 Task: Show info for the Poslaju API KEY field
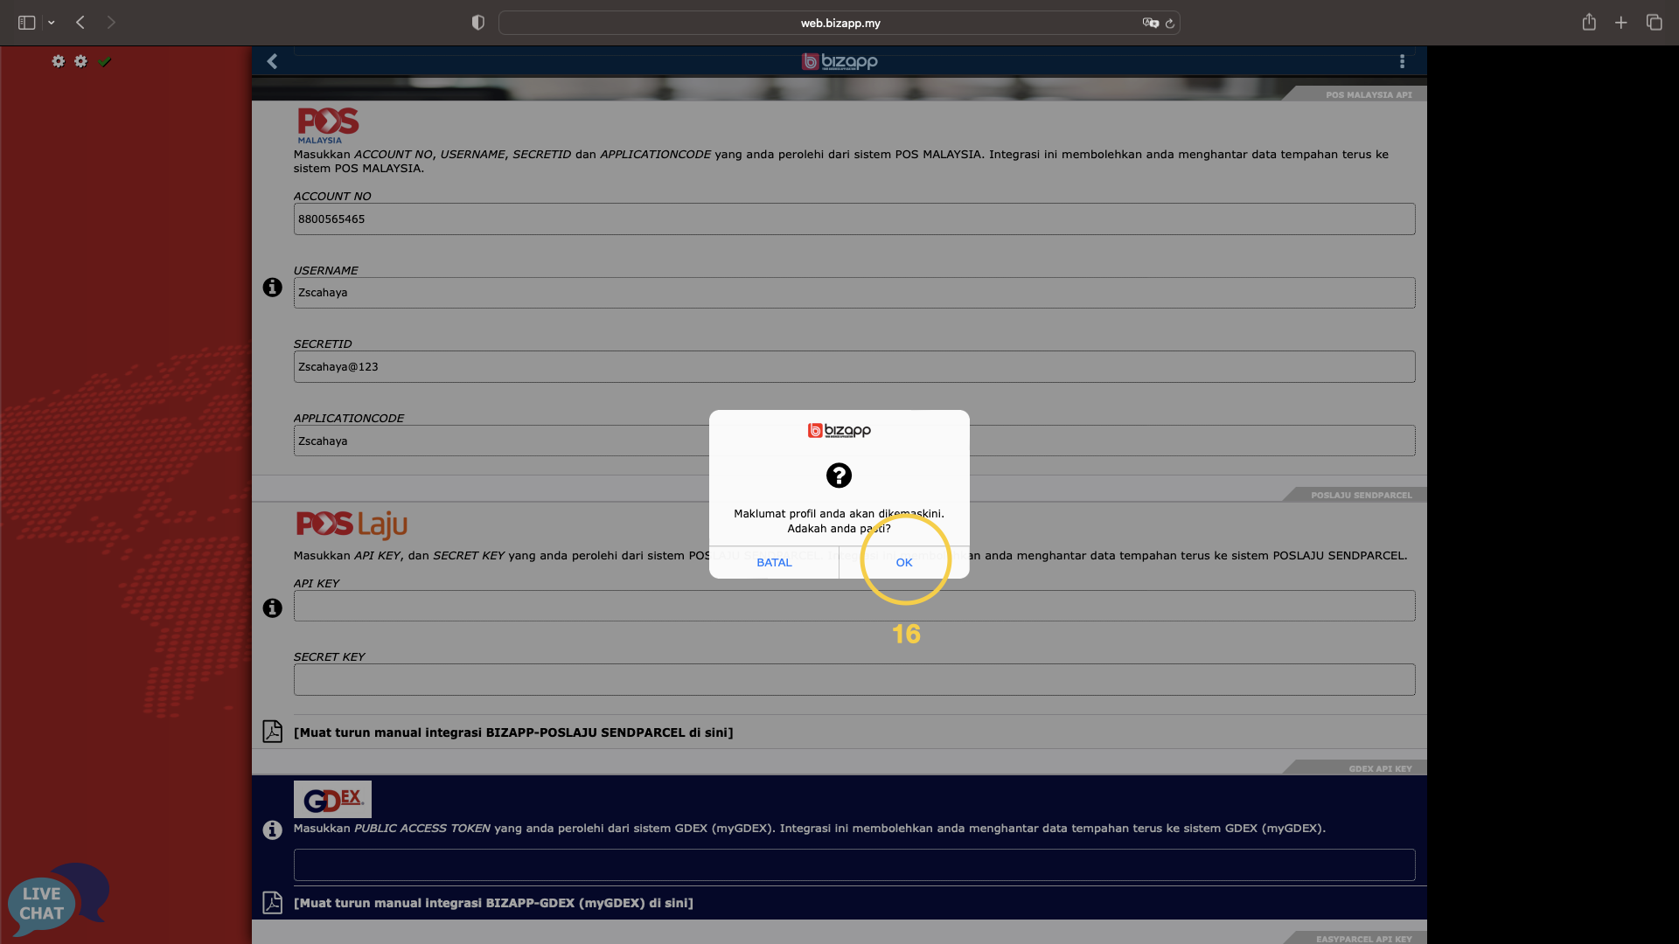pos(272,608)
